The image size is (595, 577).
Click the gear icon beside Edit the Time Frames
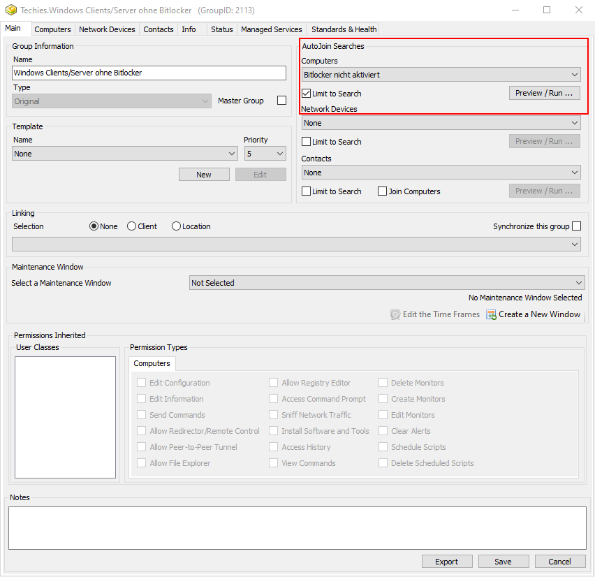(x=395, y=314)
